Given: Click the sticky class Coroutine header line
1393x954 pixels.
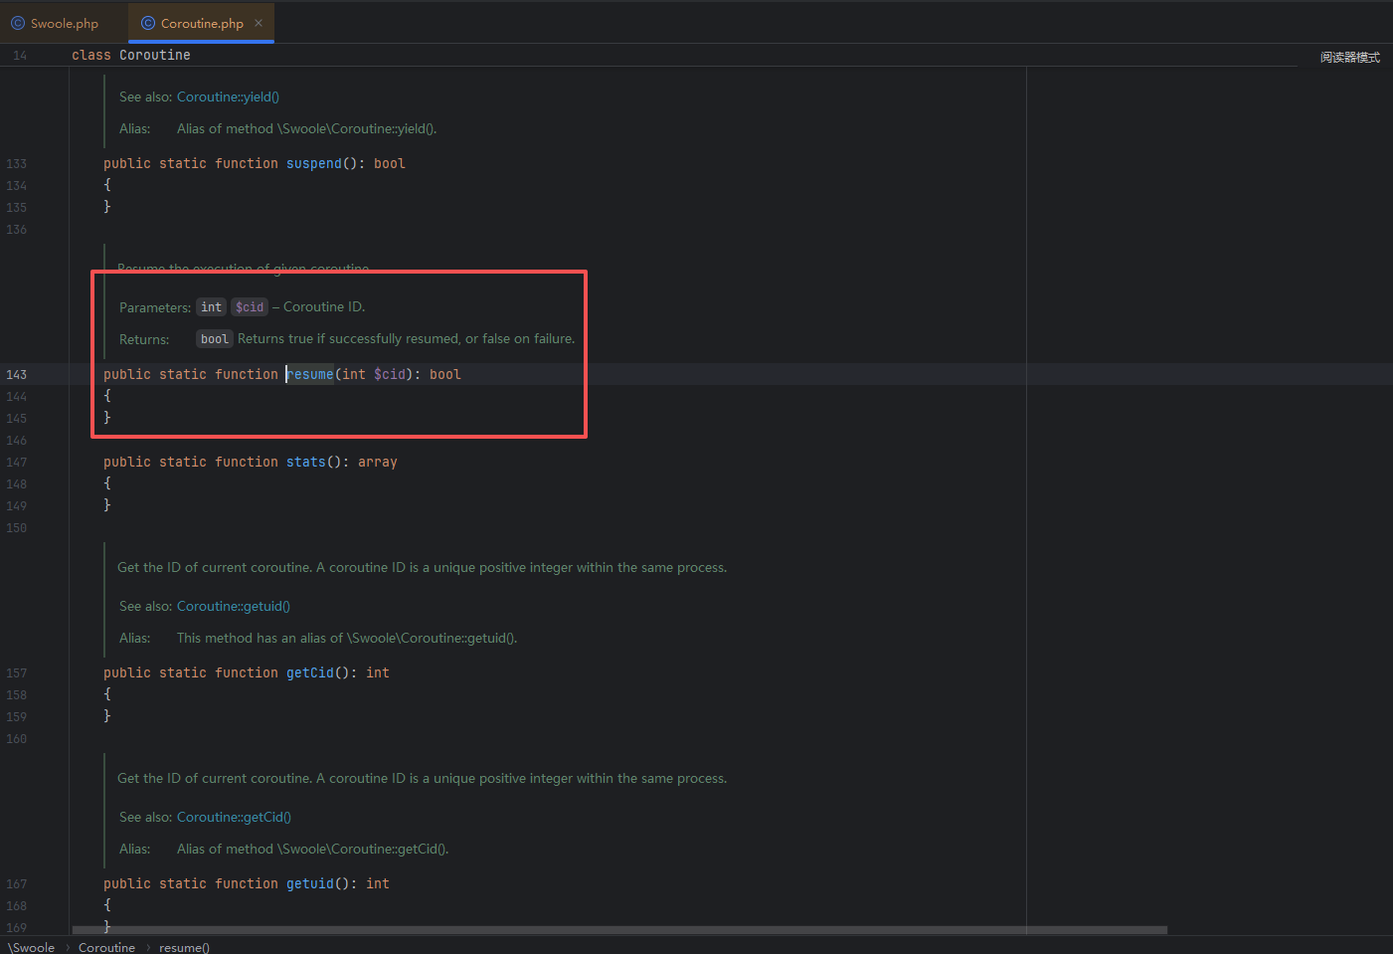Looking at the screenshot, I should coord(131,55).
